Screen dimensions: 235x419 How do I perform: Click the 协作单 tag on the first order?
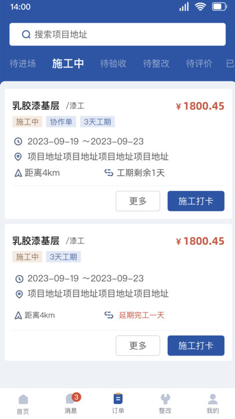coord(61,122)
